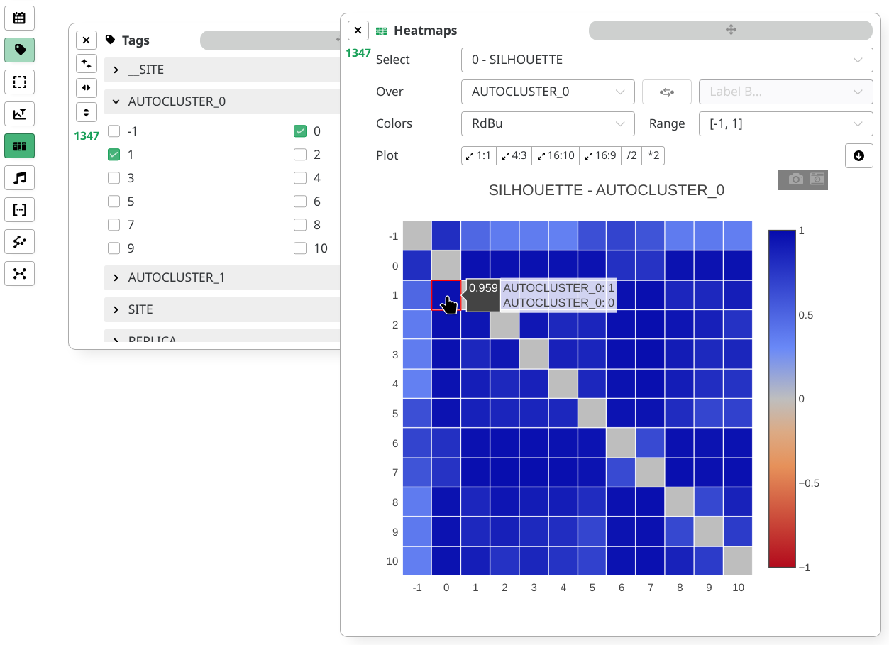Open the network graph icon in sidebar
889x645 pixels.
pos(19,273)
